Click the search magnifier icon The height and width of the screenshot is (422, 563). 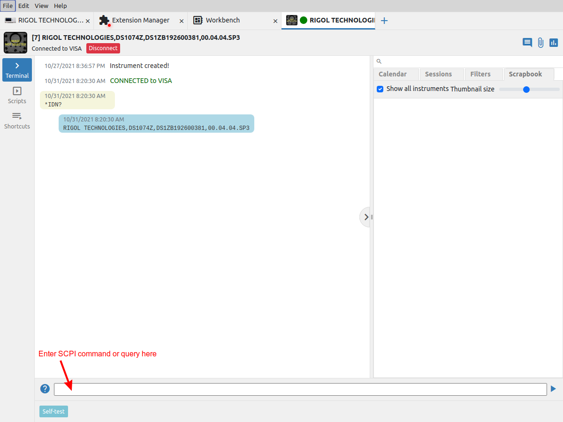(379, 61)
